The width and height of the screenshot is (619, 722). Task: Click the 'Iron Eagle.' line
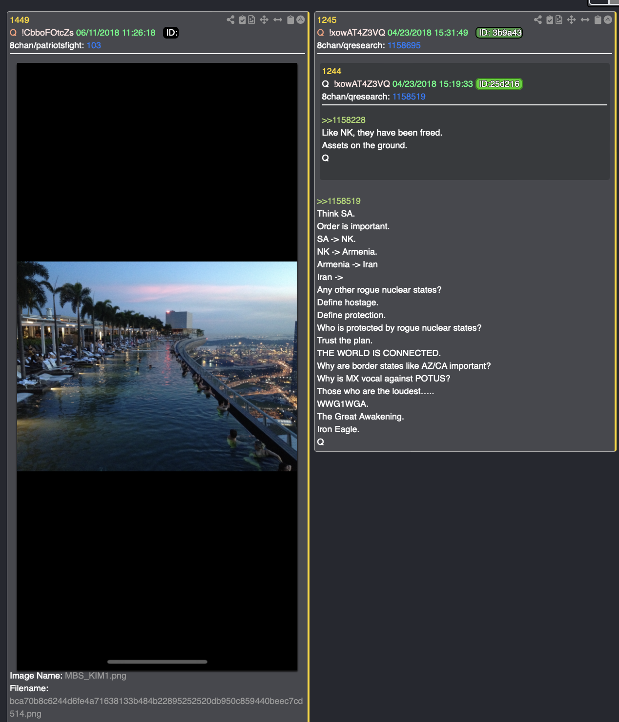pos(338,429)
